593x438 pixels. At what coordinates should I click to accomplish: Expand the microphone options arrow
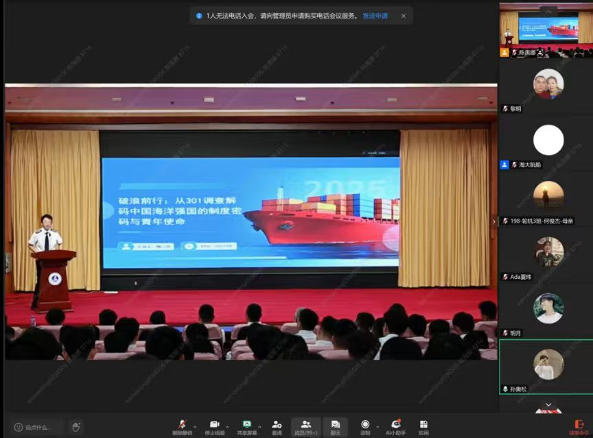(195, 426)
